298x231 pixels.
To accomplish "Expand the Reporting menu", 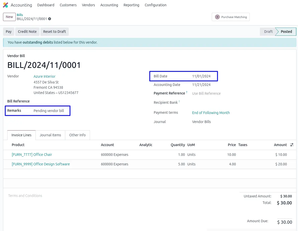I will tap(131, 5).
